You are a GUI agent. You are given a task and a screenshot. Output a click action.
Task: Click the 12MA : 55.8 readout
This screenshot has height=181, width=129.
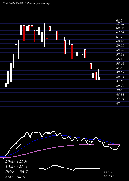(17, 167)
